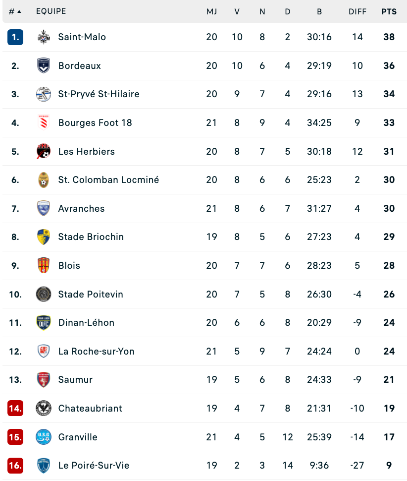
Task: Click the Saint-Malo club crest
Action: coord(44,37)
